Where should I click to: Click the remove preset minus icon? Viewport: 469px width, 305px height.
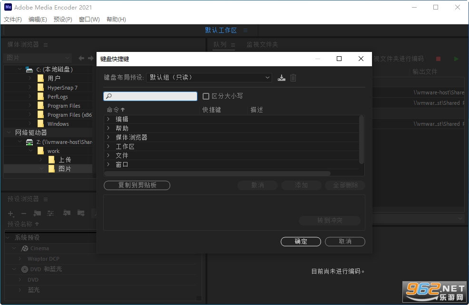(24, 213)
